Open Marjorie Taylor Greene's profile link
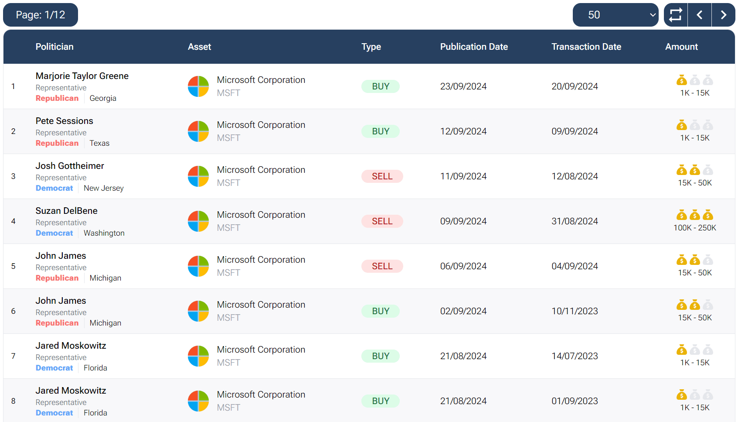Image resolution: width=738 pixels, height=422 pixels. coord(82,76)
